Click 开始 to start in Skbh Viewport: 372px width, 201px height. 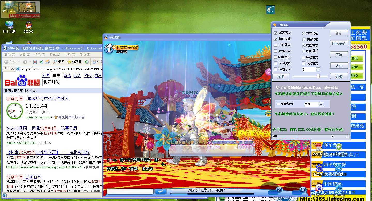339,55
